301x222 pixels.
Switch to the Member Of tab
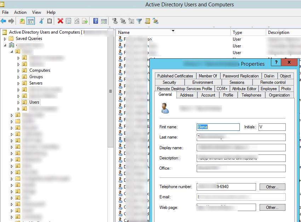[x=208, y=76]
